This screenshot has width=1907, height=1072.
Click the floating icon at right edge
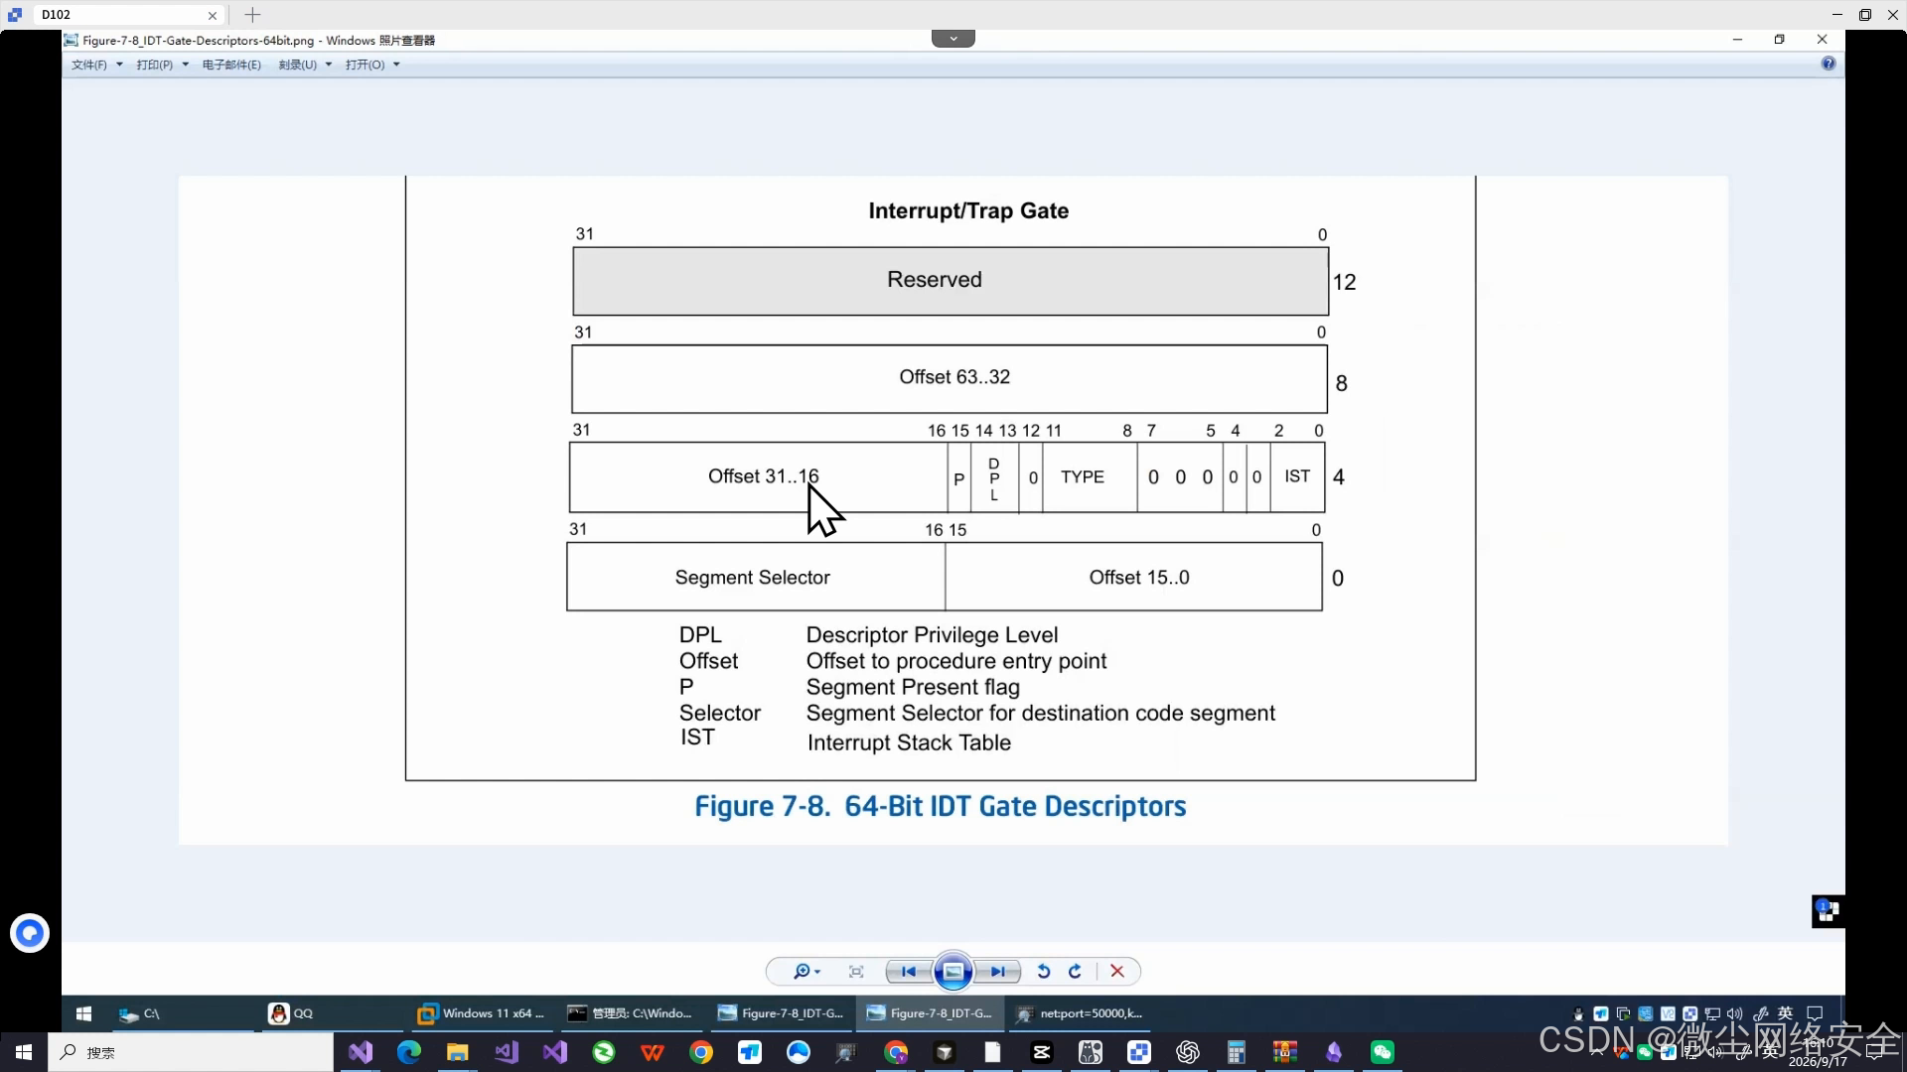[x=1828, y=911]
